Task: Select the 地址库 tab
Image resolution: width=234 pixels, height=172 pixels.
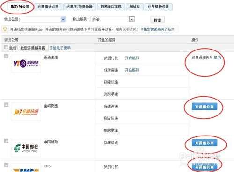Action: [x=135, y=7]
